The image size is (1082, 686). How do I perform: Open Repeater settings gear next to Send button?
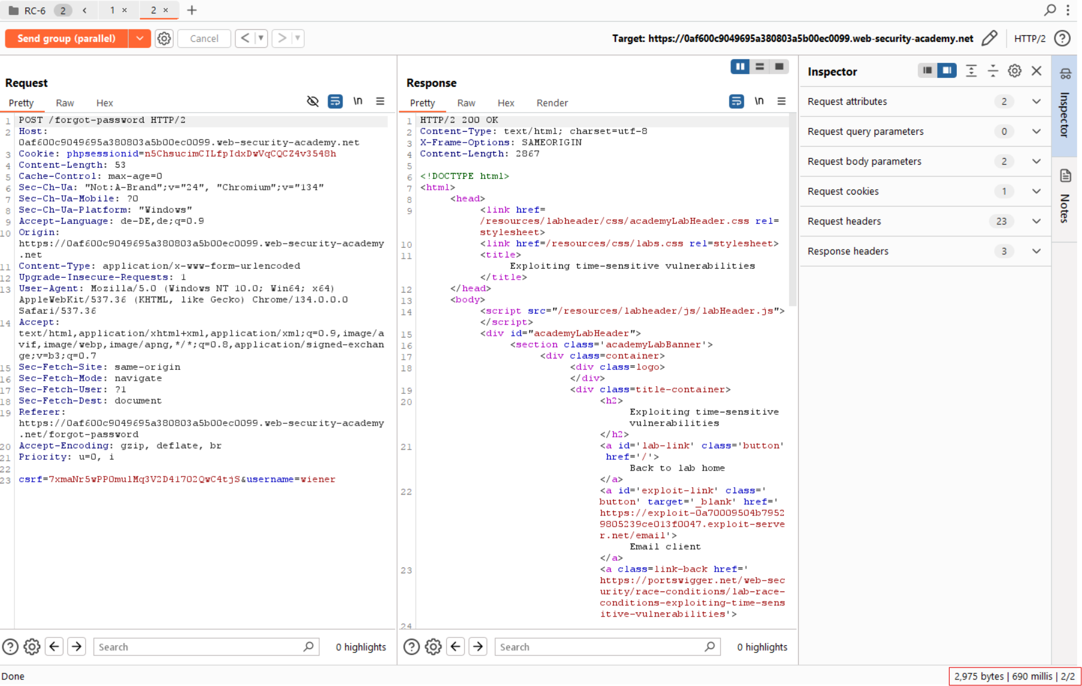pyautogui.click(x=164, y=38)
